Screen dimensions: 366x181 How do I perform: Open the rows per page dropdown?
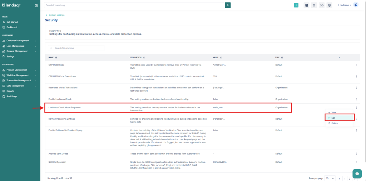coord(330,178)
